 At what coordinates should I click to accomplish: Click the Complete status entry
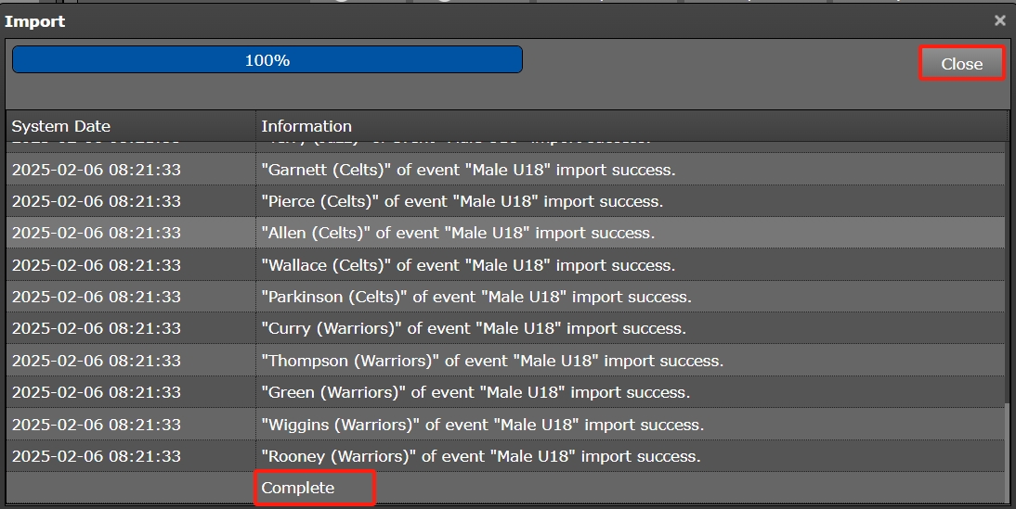298,488
